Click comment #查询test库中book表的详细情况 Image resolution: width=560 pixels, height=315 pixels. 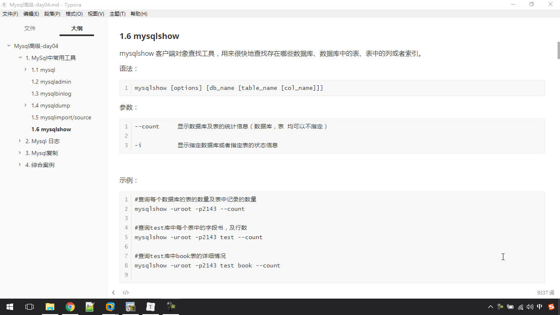(x=180, y=256)
